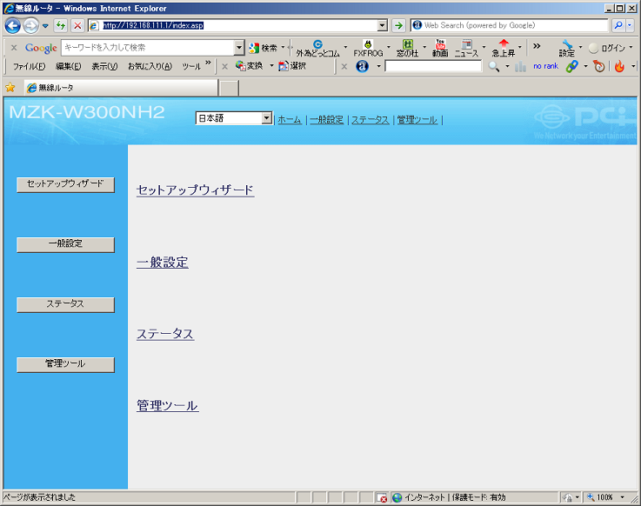Screen dimensions: 641x506
Task: Click the browser Back arrow button
Action: point(12,26)
